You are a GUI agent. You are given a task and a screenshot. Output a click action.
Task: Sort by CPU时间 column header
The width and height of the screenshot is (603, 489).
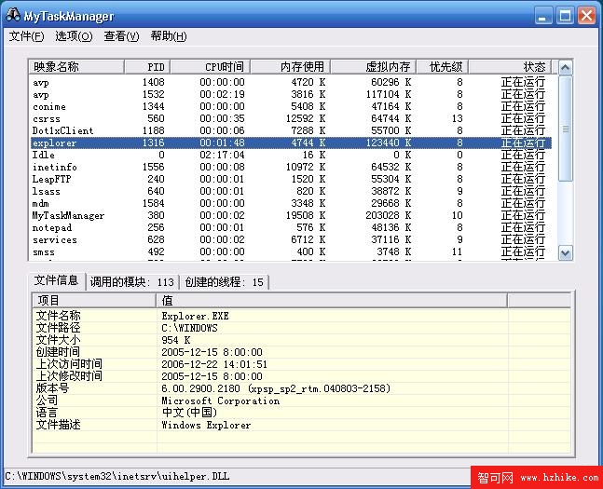point(211,66)
